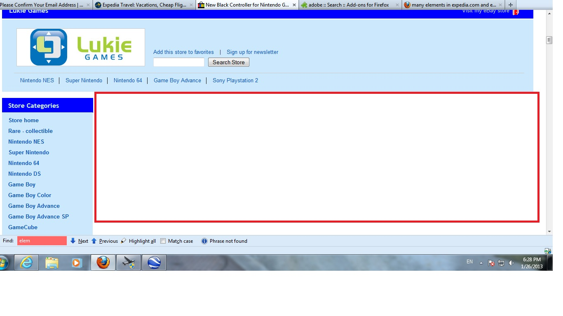
Task: Open Super Nintendo in the top navigation bar
Action: [84, 80]
